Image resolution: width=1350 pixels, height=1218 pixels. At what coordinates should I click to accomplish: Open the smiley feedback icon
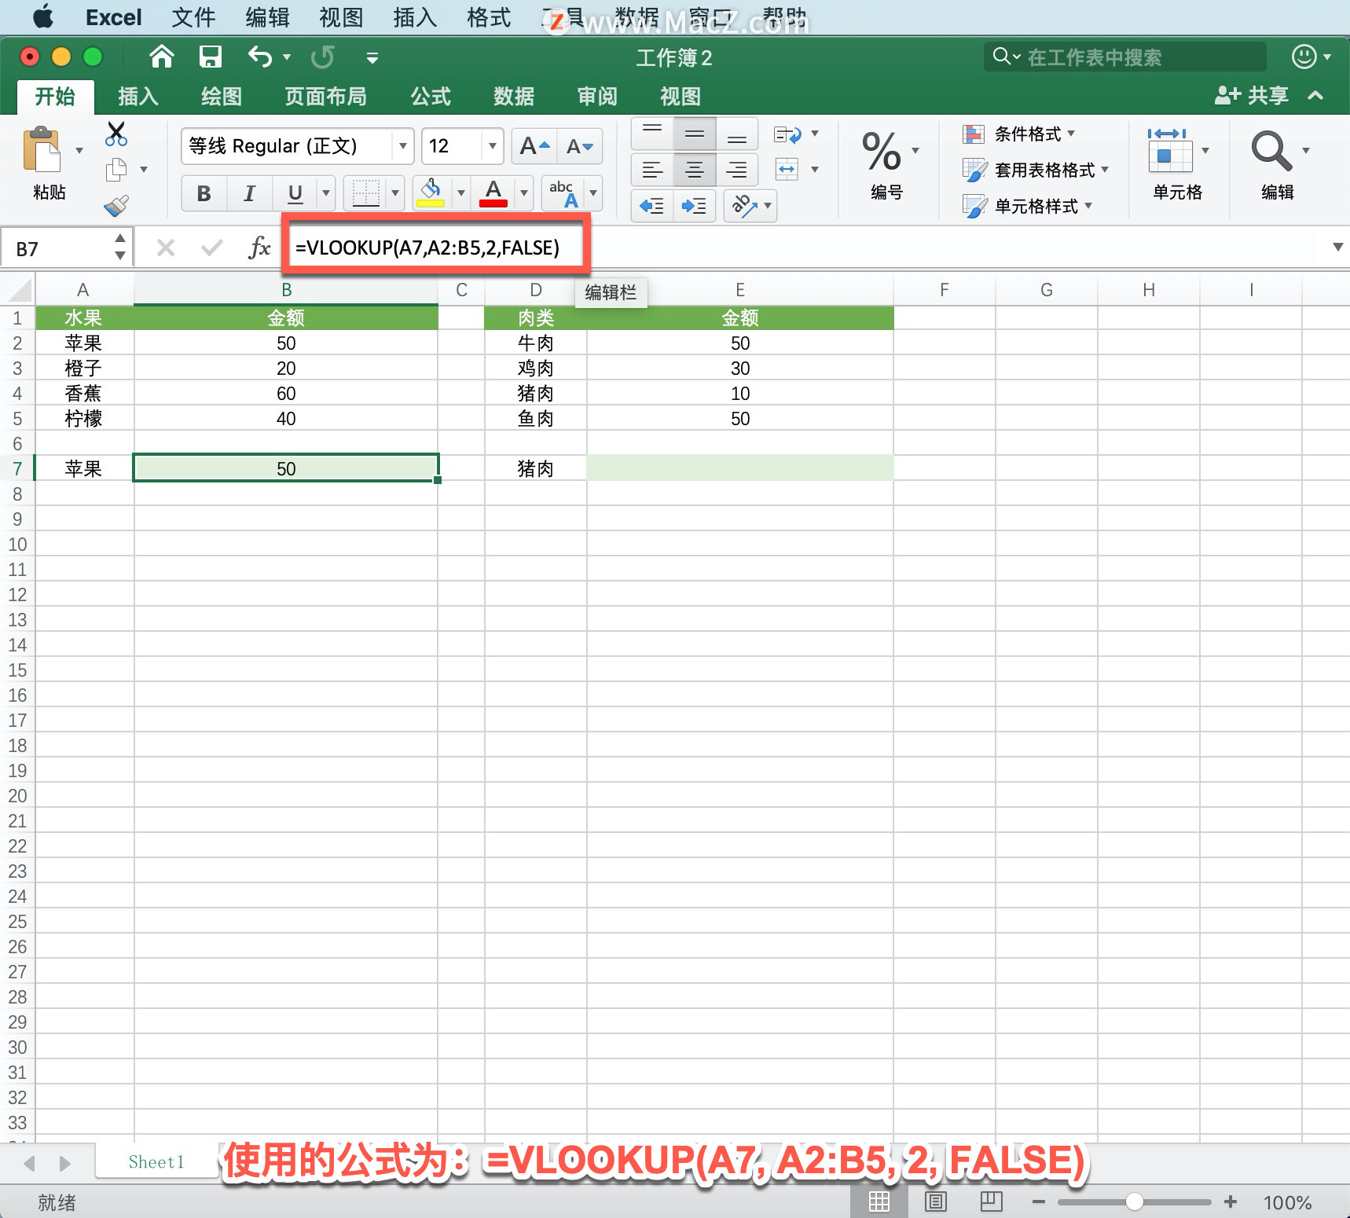click(x=1304, y=57)
